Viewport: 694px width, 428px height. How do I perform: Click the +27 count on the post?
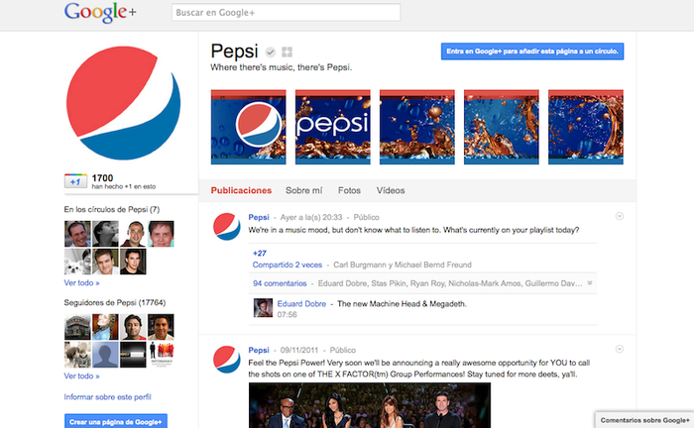coord(260,254)
